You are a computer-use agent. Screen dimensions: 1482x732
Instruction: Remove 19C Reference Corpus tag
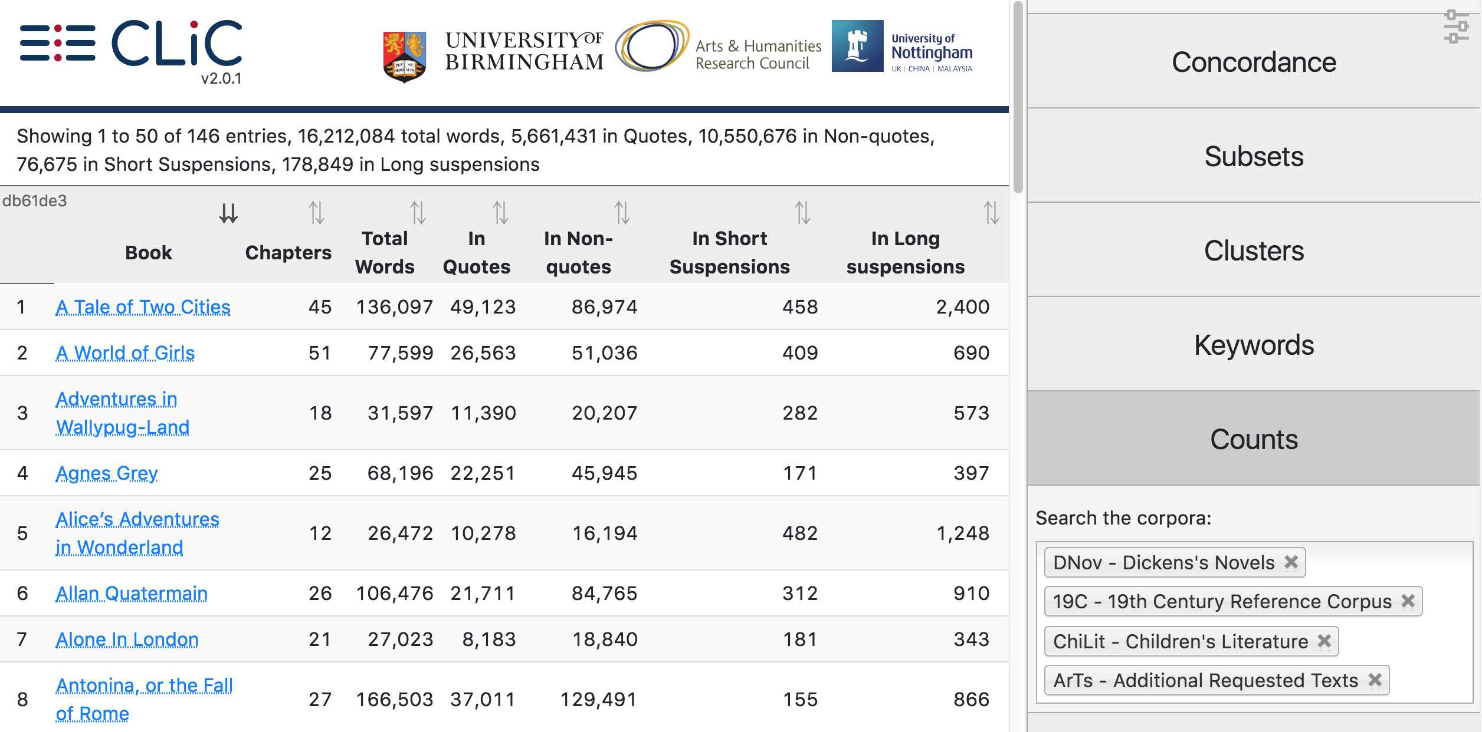coord(1408,601)
